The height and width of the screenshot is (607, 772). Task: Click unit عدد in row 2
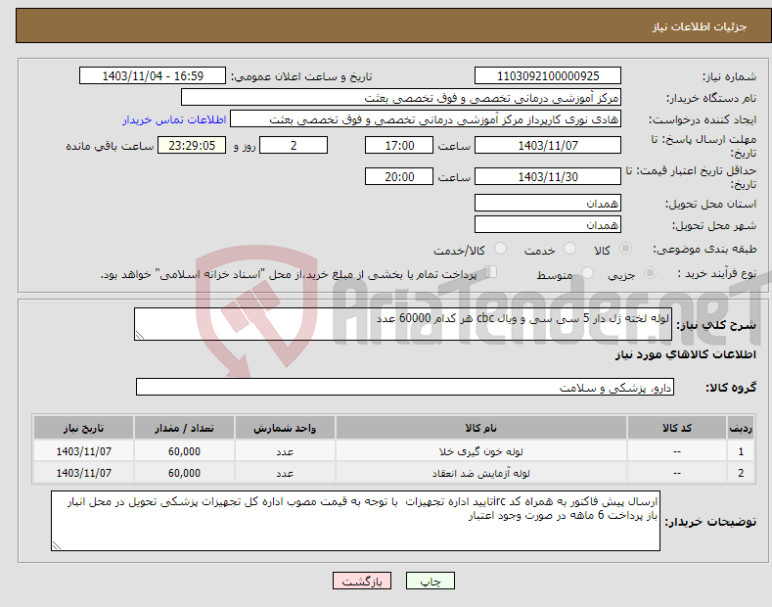coord(285,473)
